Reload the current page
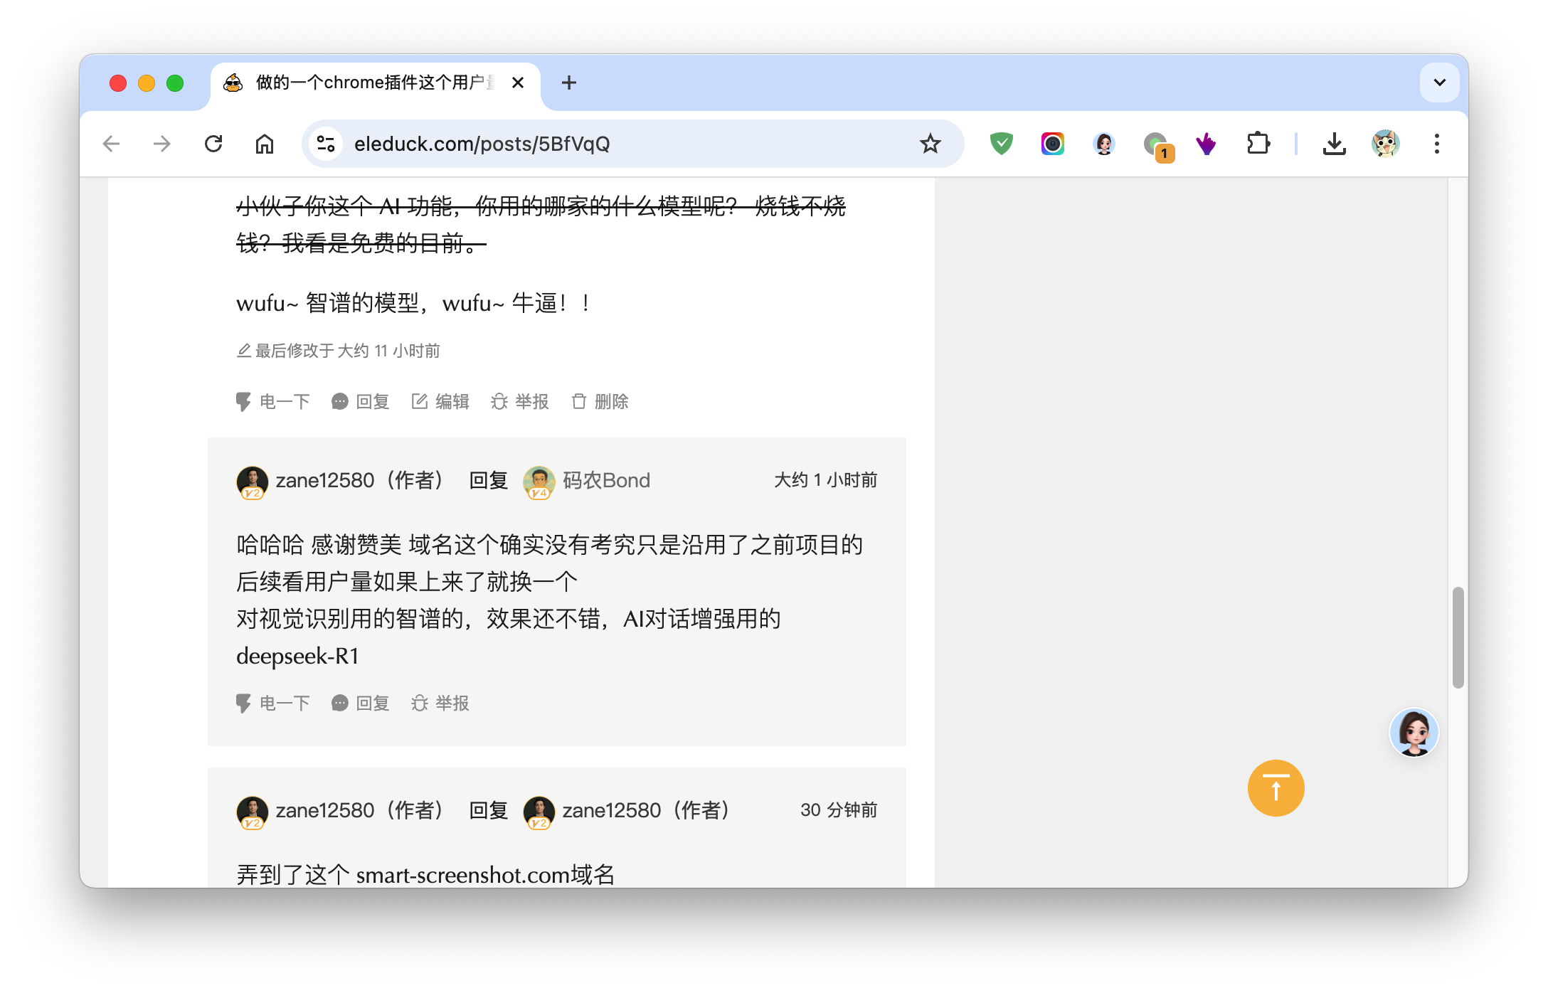The width and height of the screenshot is (1548, 993). point(213,144)
